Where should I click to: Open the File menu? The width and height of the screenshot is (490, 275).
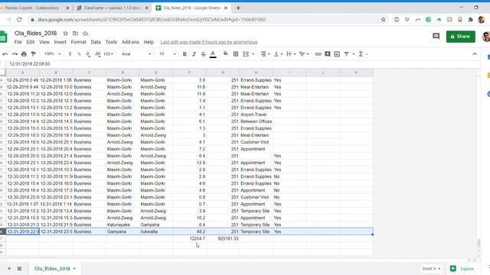18,42
